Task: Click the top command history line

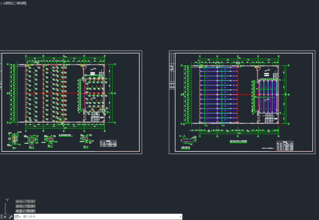Action: [x=25, y=201]
